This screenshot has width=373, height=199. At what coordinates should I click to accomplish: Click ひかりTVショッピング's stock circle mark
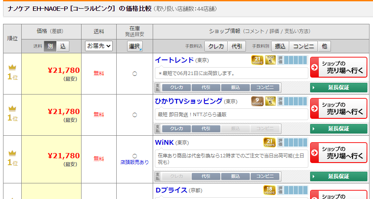coord(134,115)
